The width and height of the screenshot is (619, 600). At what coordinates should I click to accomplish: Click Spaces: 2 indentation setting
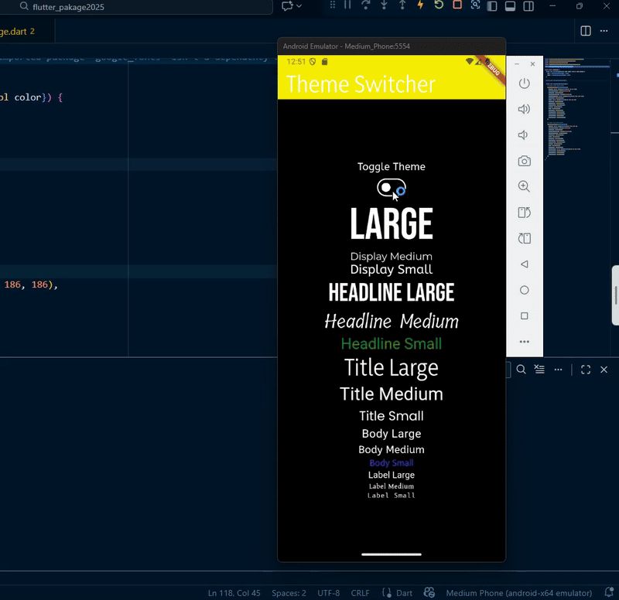(289, 593)
